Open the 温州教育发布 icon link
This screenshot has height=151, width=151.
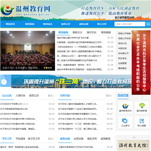click(125, 107)
